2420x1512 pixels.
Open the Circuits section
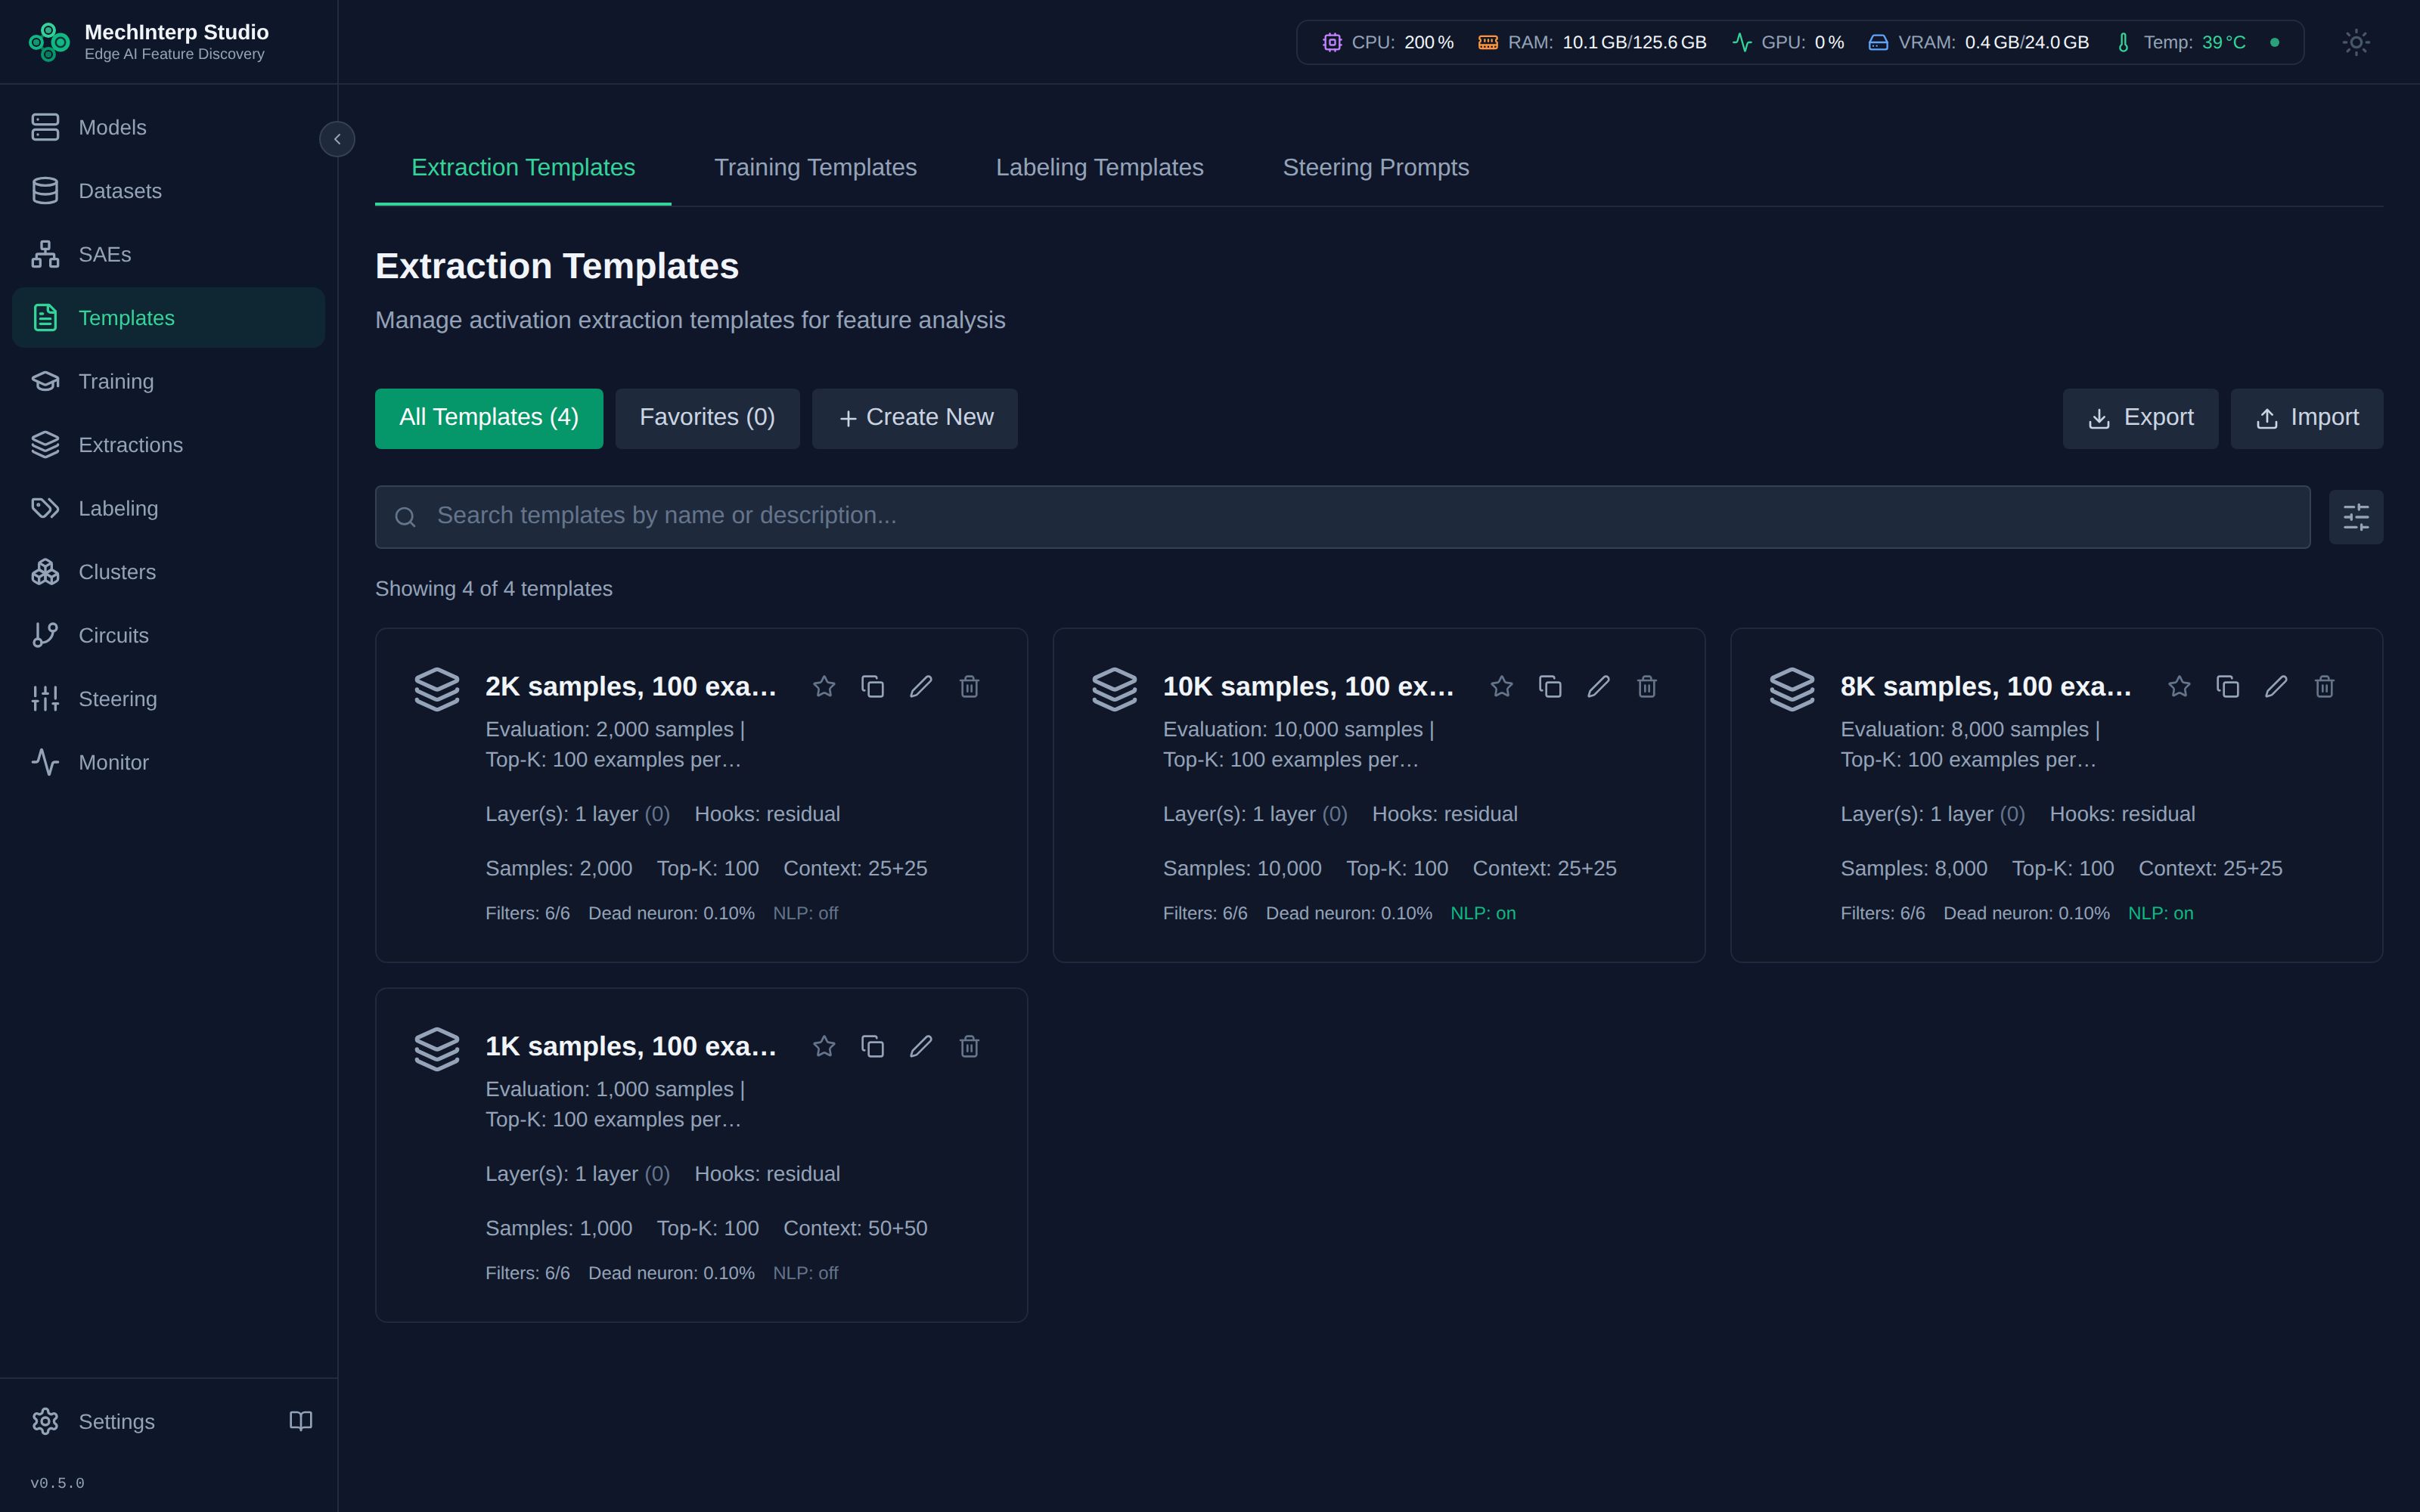(168, 635)
